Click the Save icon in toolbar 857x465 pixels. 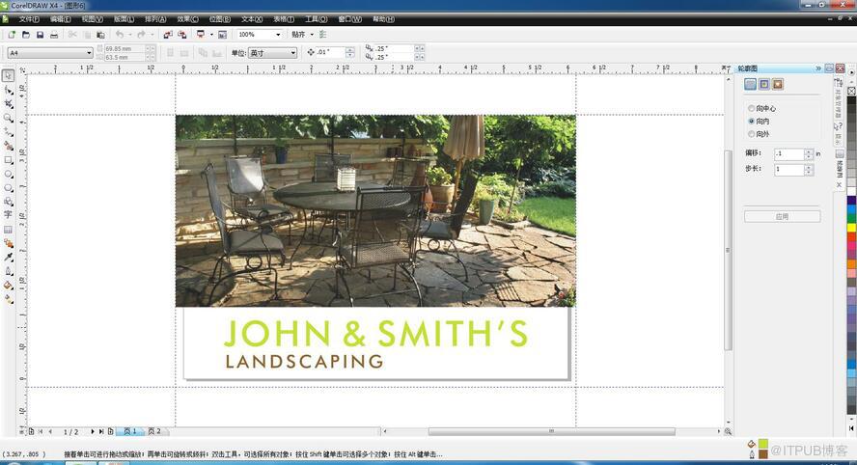coord(40,35)
